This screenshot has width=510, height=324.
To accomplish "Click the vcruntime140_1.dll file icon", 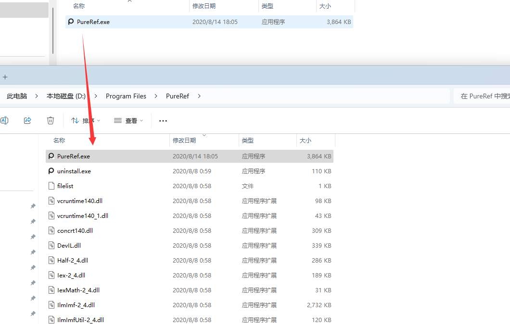I will coord(51,216).
